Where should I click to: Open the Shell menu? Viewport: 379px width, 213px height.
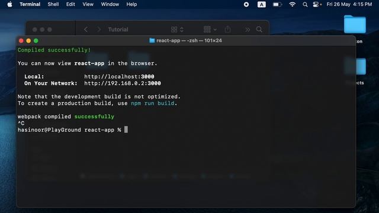point(53,4)
